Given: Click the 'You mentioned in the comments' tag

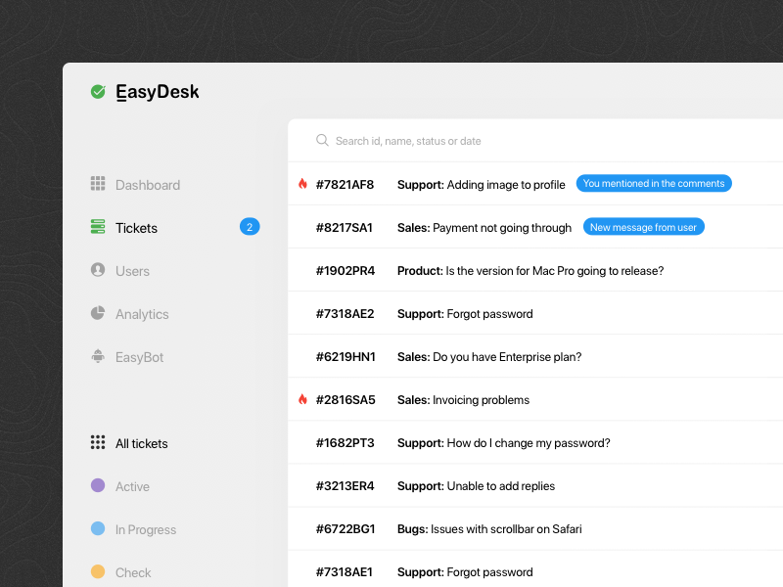Looking at the screenshot, I should pos(653,183).
